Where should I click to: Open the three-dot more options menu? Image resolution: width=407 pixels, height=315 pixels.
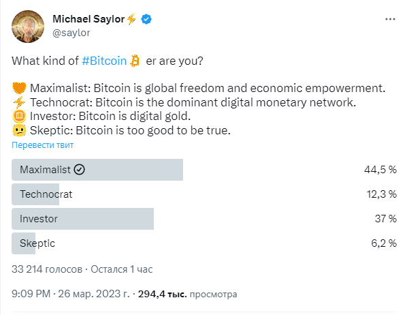pyautogui.click(x=390, y=19)
